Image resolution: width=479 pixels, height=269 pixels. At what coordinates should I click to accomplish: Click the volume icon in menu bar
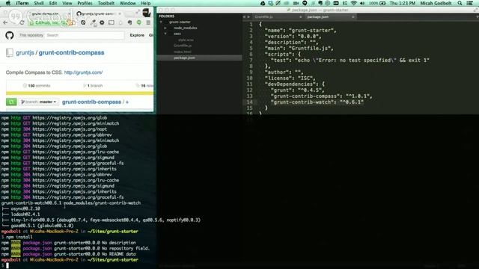pyautogui.click(x=362, y=3)
